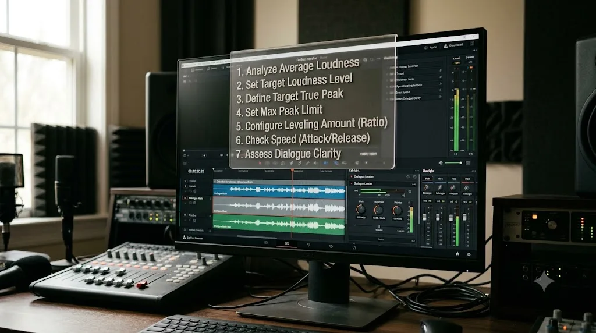This screenshot has width=596, height=333.
Task: Select the grey highlighted audio clip
Action: [x=279, y=206]
